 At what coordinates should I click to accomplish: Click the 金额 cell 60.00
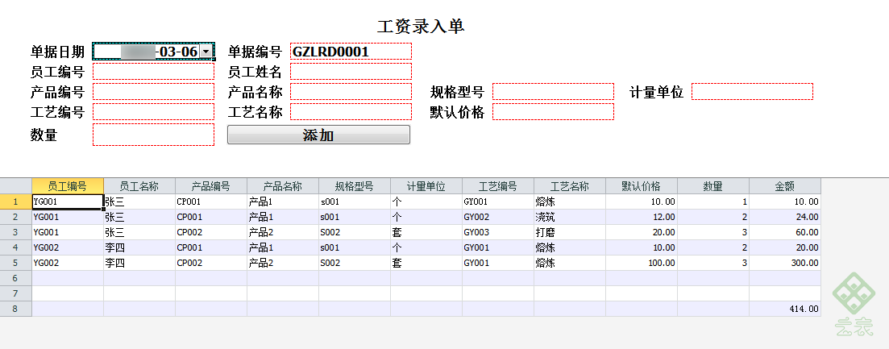pos(785,232)
